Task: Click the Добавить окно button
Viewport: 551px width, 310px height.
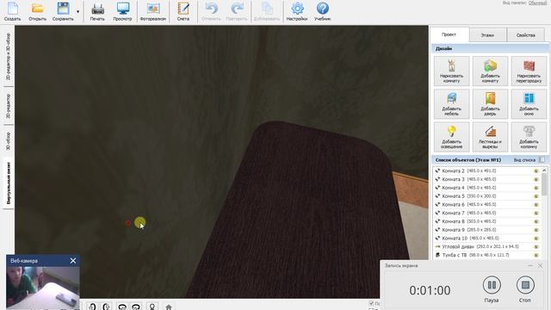Action: click(x=529, y=103)
